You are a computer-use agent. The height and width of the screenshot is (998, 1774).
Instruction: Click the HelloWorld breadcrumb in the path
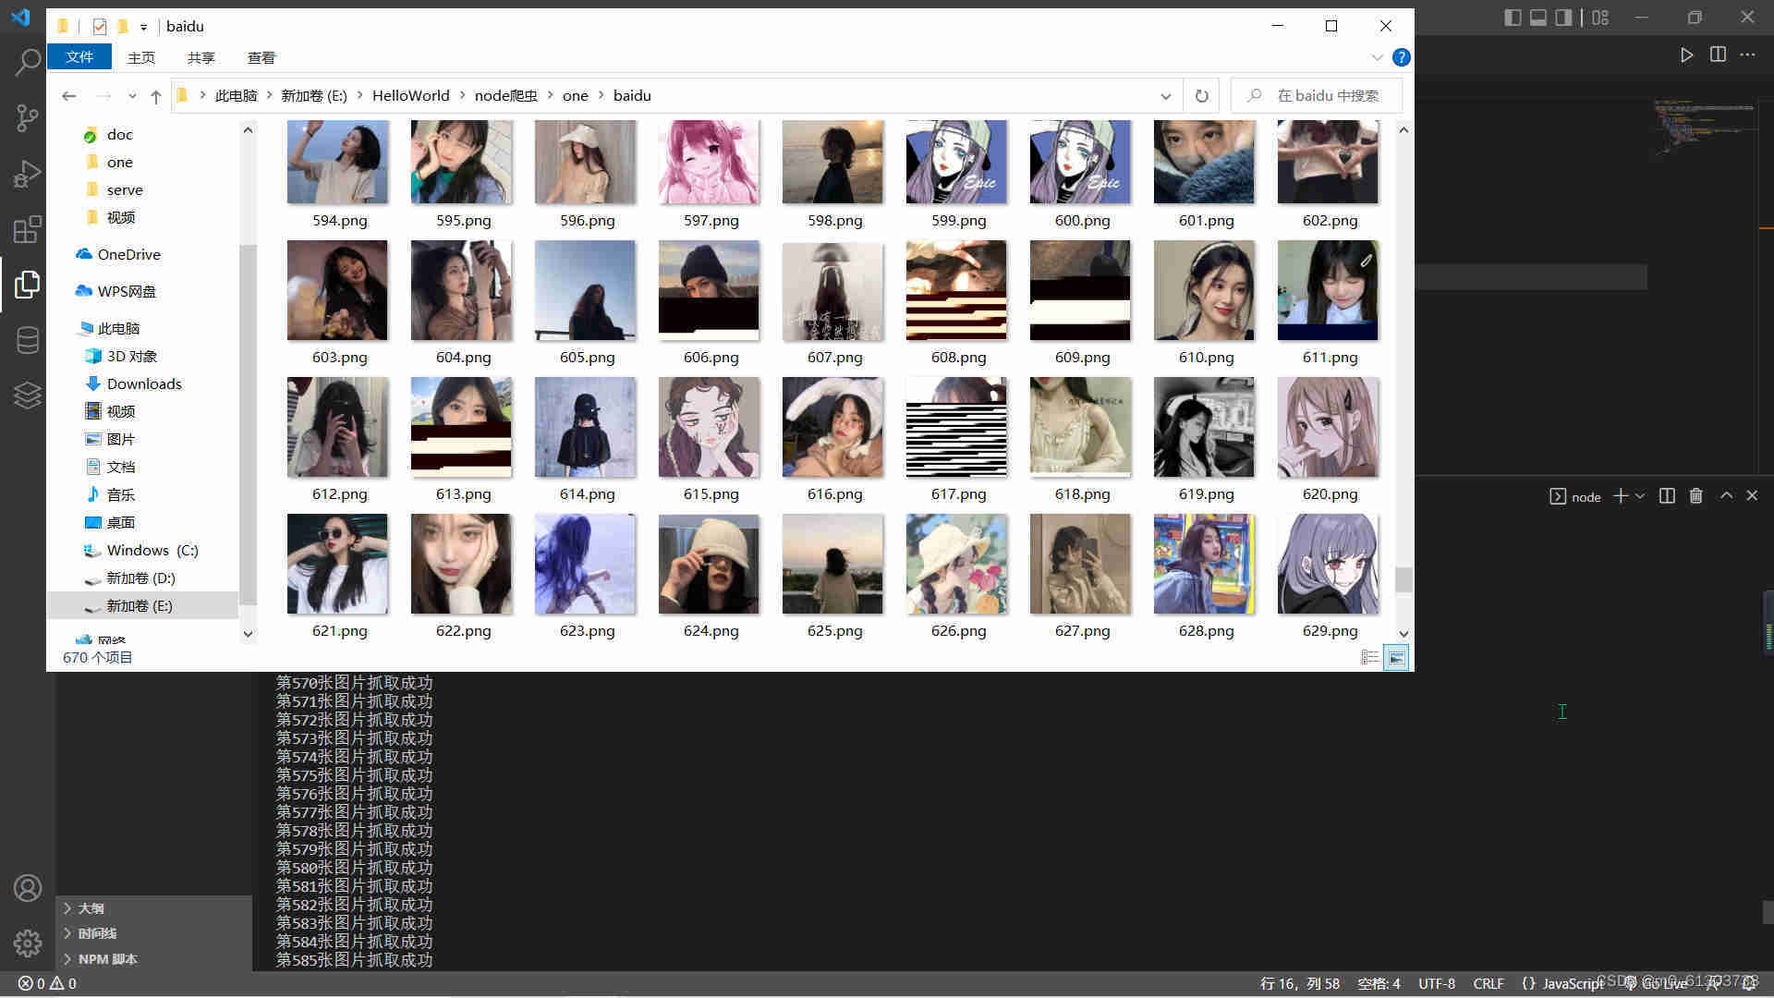click(x=410, y=96)
